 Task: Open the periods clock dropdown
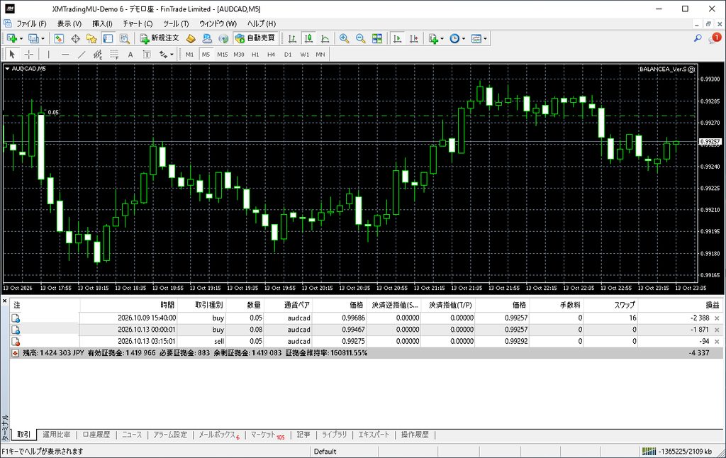457,38
